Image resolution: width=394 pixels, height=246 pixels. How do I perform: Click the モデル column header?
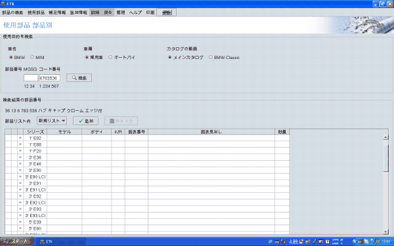click(x=64, y=132)
